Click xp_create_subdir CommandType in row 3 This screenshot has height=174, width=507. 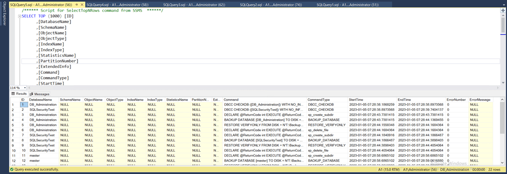click(327, 114)
